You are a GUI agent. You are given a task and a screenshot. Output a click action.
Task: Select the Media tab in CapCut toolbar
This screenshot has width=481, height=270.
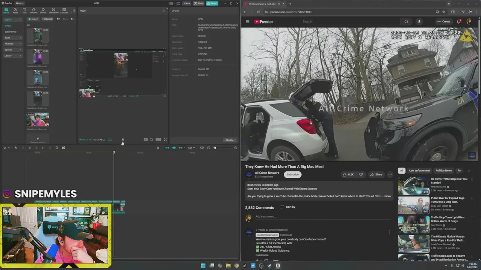(6, 10)
